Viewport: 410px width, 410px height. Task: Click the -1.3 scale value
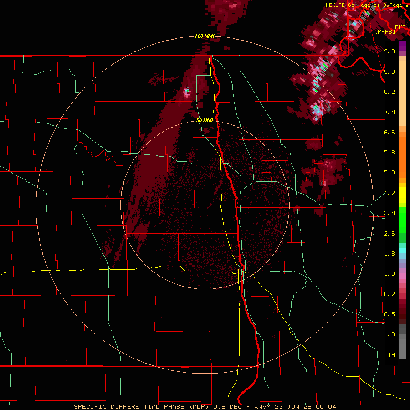click(388, 334)
